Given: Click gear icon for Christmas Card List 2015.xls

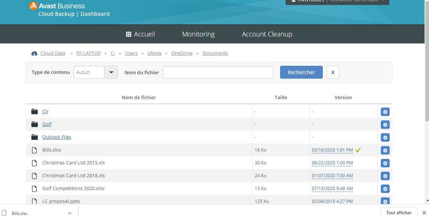Looking at the screenshot, I should pos(385,163).
